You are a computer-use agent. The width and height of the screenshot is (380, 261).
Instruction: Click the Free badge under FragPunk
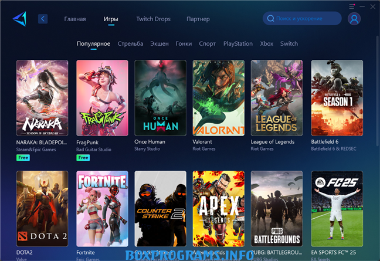(83, 158)
